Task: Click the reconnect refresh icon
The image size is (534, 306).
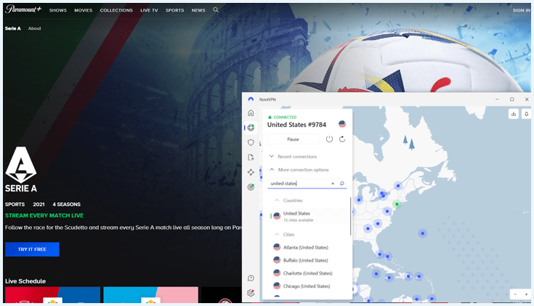Action: pos(342,139)
